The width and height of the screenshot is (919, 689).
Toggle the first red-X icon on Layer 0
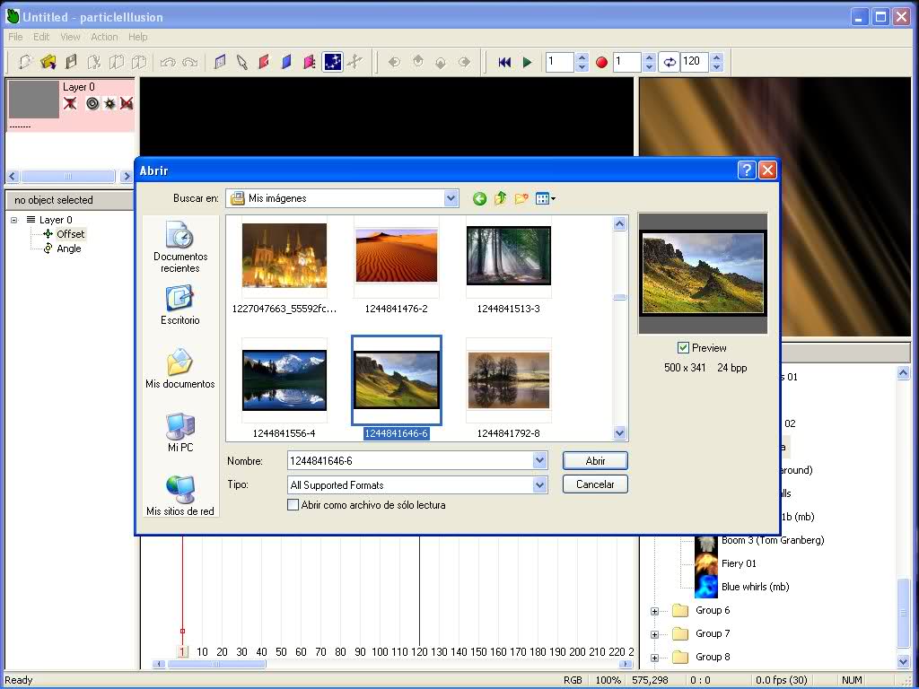pyautogui.click(x=70, y=104)
